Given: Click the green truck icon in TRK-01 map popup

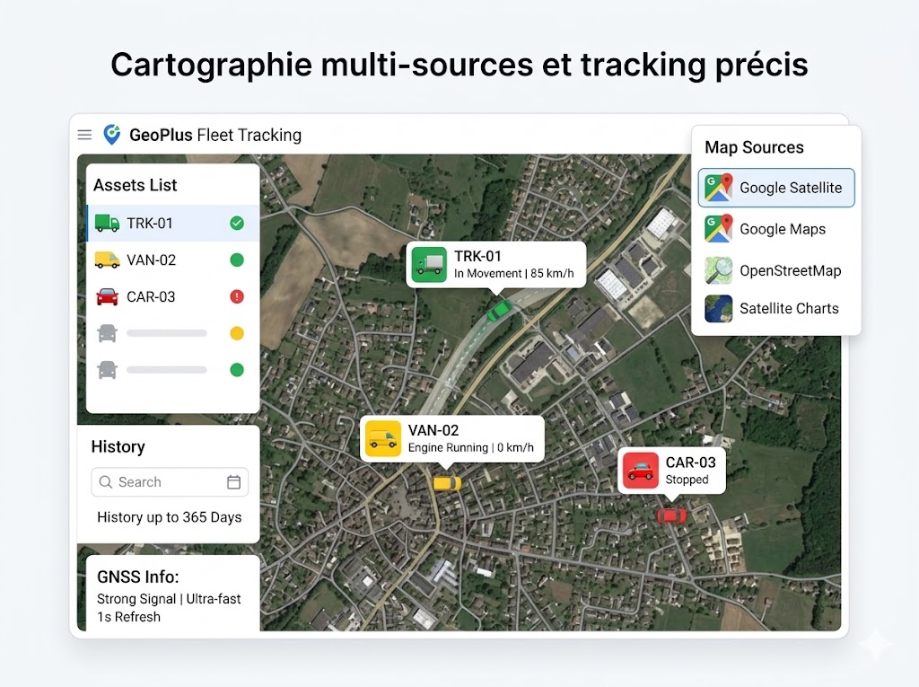Looking at the screenshot, I should coord(429,265).
